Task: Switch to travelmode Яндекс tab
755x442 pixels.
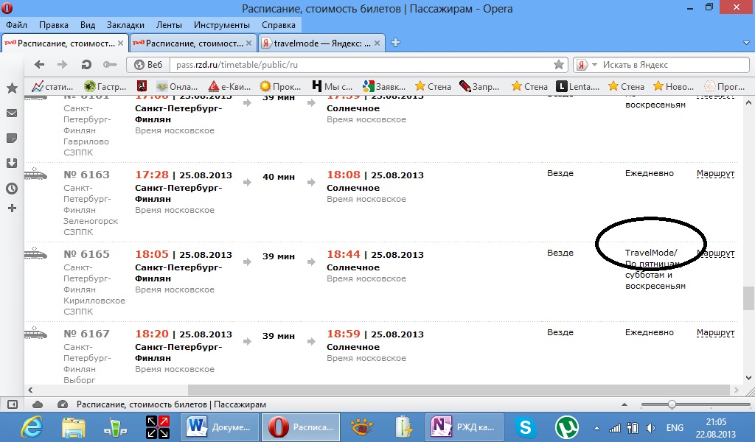Action: [x=321, y=43]
